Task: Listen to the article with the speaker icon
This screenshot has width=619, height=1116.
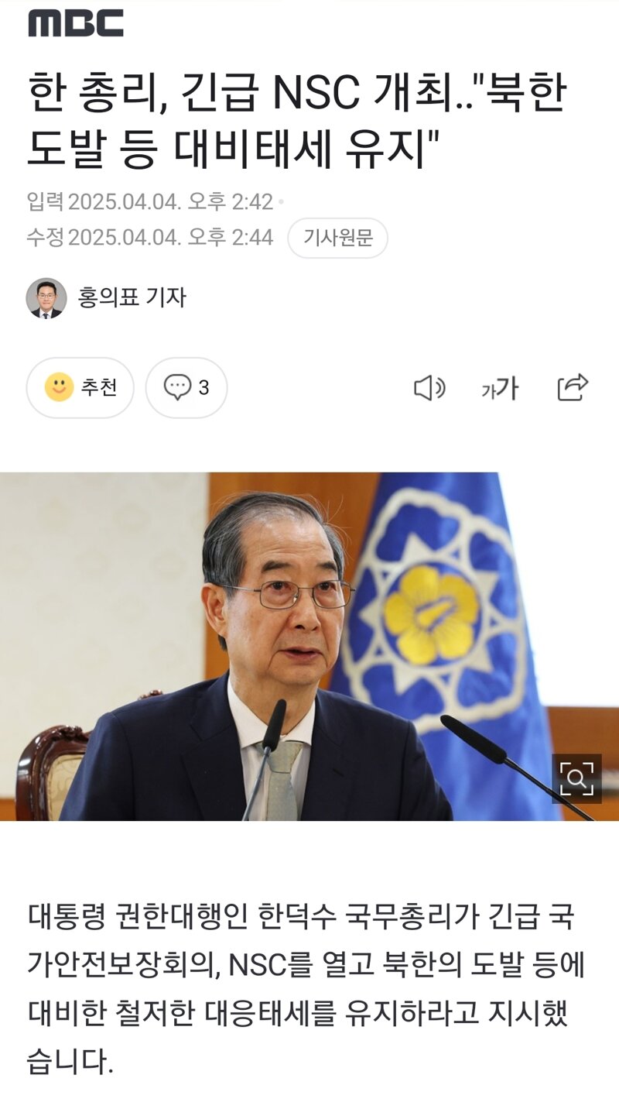Action: point(429,388)
